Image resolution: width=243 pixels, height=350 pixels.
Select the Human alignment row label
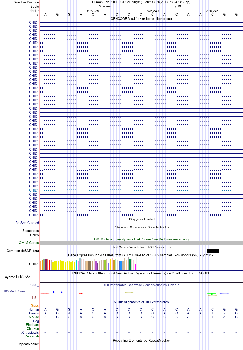point(34,309)
